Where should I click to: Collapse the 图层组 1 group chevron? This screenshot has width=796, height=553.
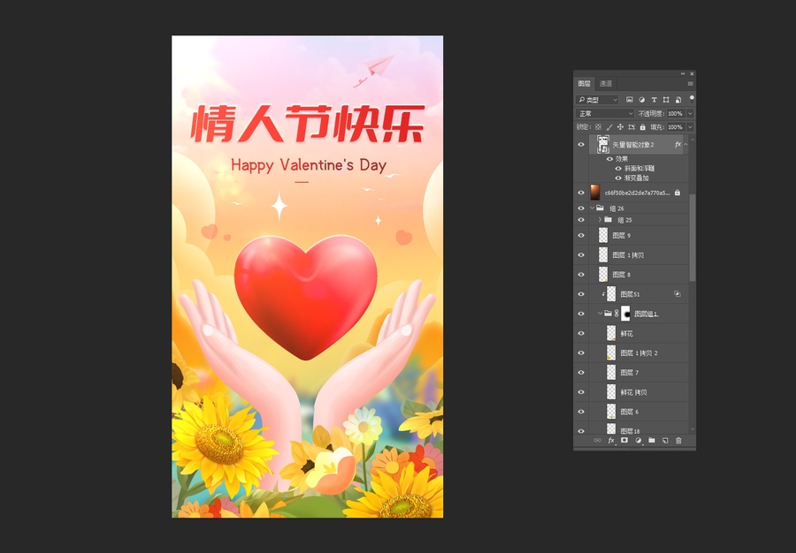pos(600,314)
